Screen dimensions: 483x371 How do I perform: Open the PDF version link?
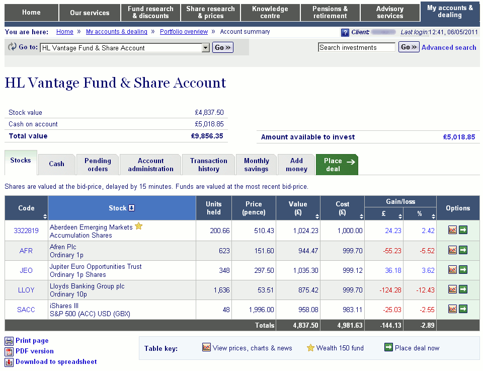click(35, 351)
